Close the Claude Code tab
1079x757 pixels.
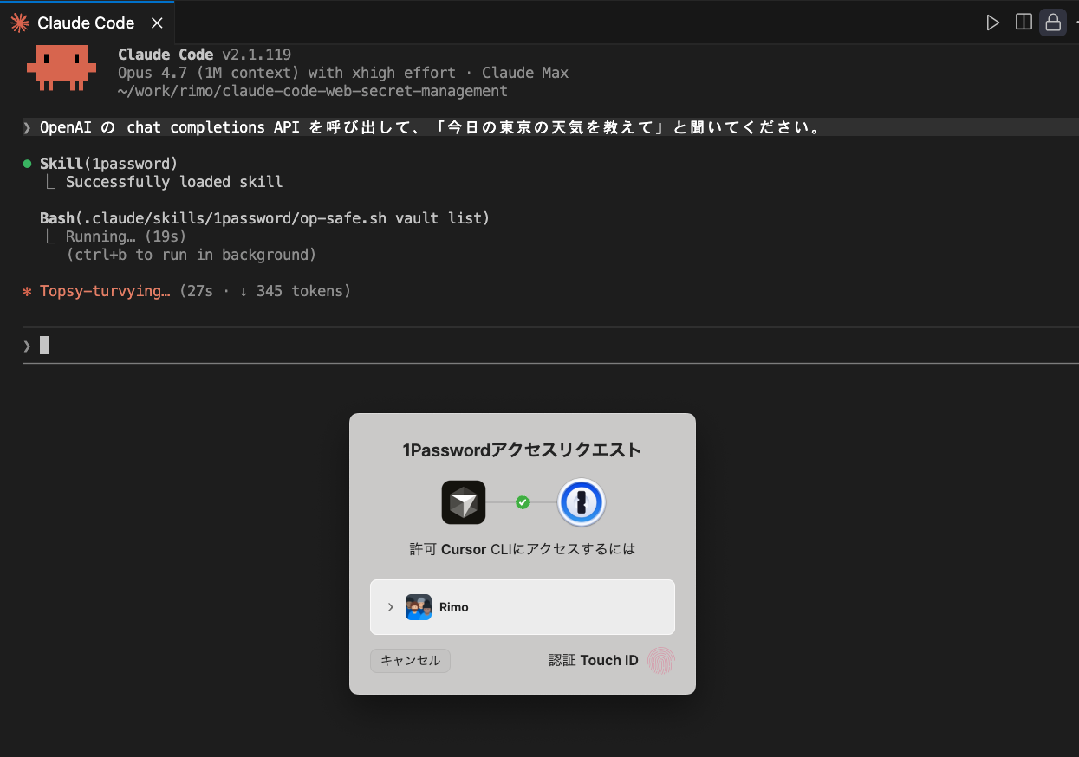(157, 23)
